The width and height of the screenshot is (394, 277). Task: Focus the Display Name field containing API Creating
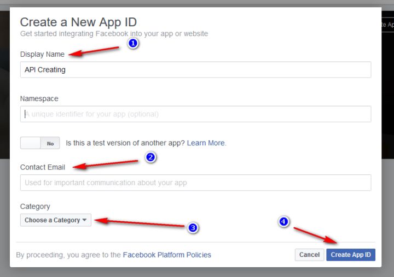tap(195, 70)
